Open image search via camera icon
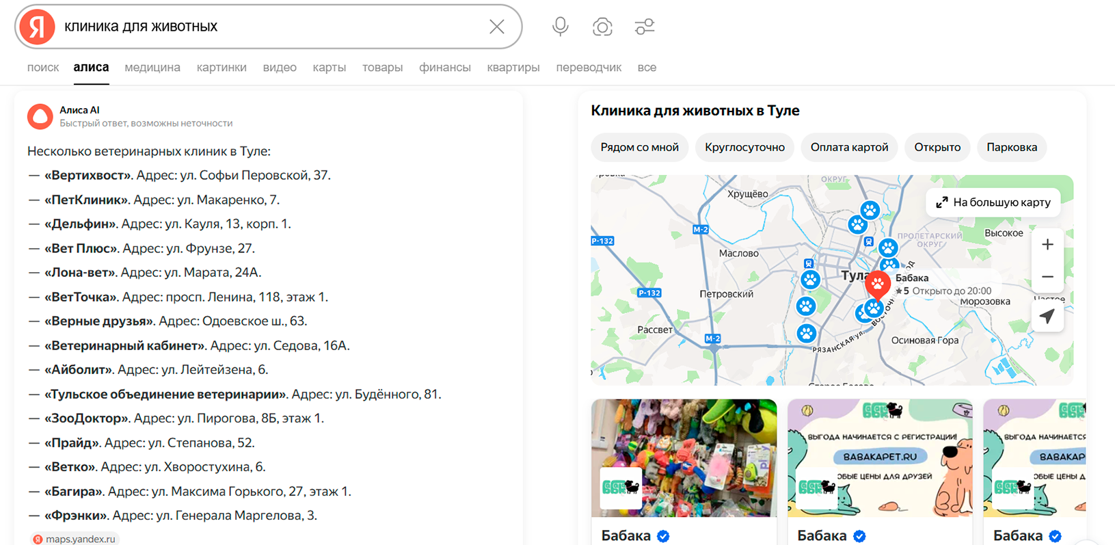This screenshot has width=1115, height=545. (x=602, y=27)
